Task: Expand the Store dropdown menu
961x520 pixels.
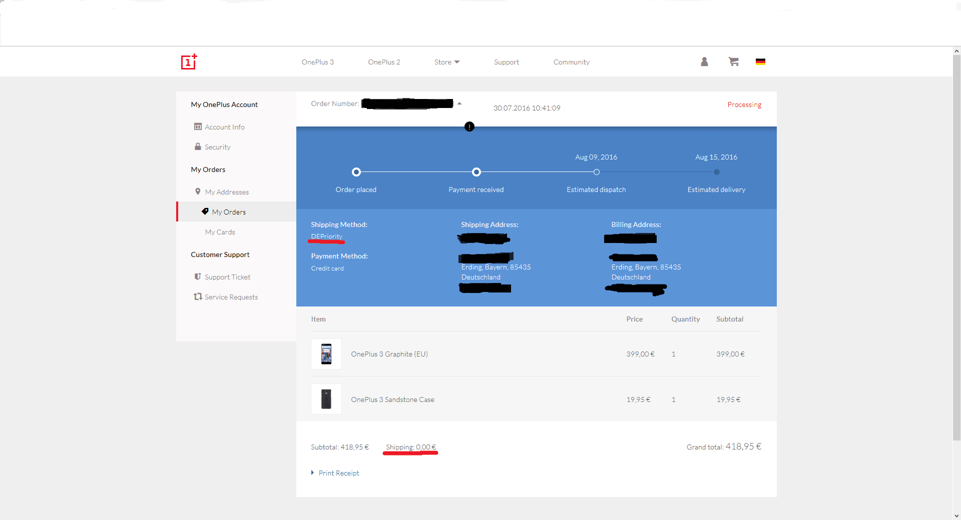Action: point(446,62)
